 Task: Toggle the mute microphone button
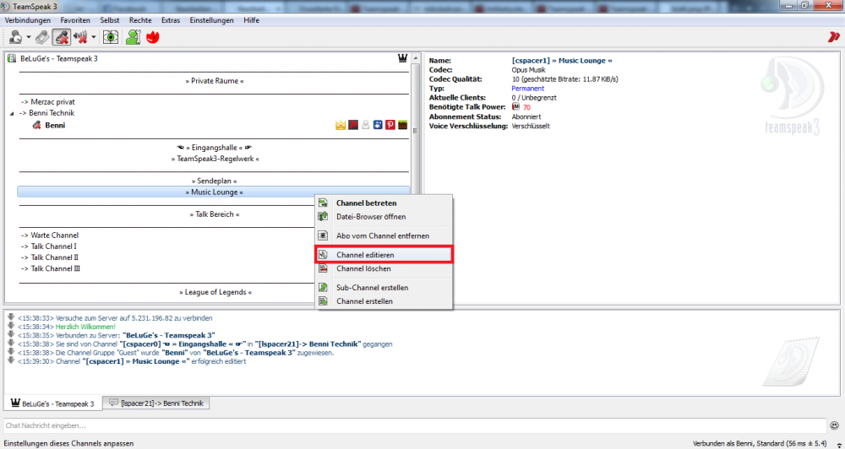point(62,37)
